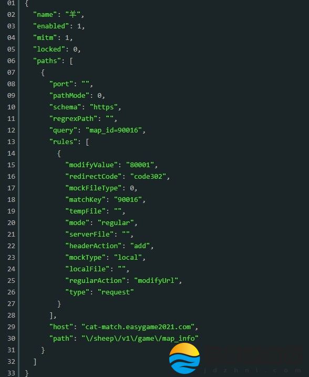
Task: Click the opening bracket after "rules"
Action: point(87,142)
